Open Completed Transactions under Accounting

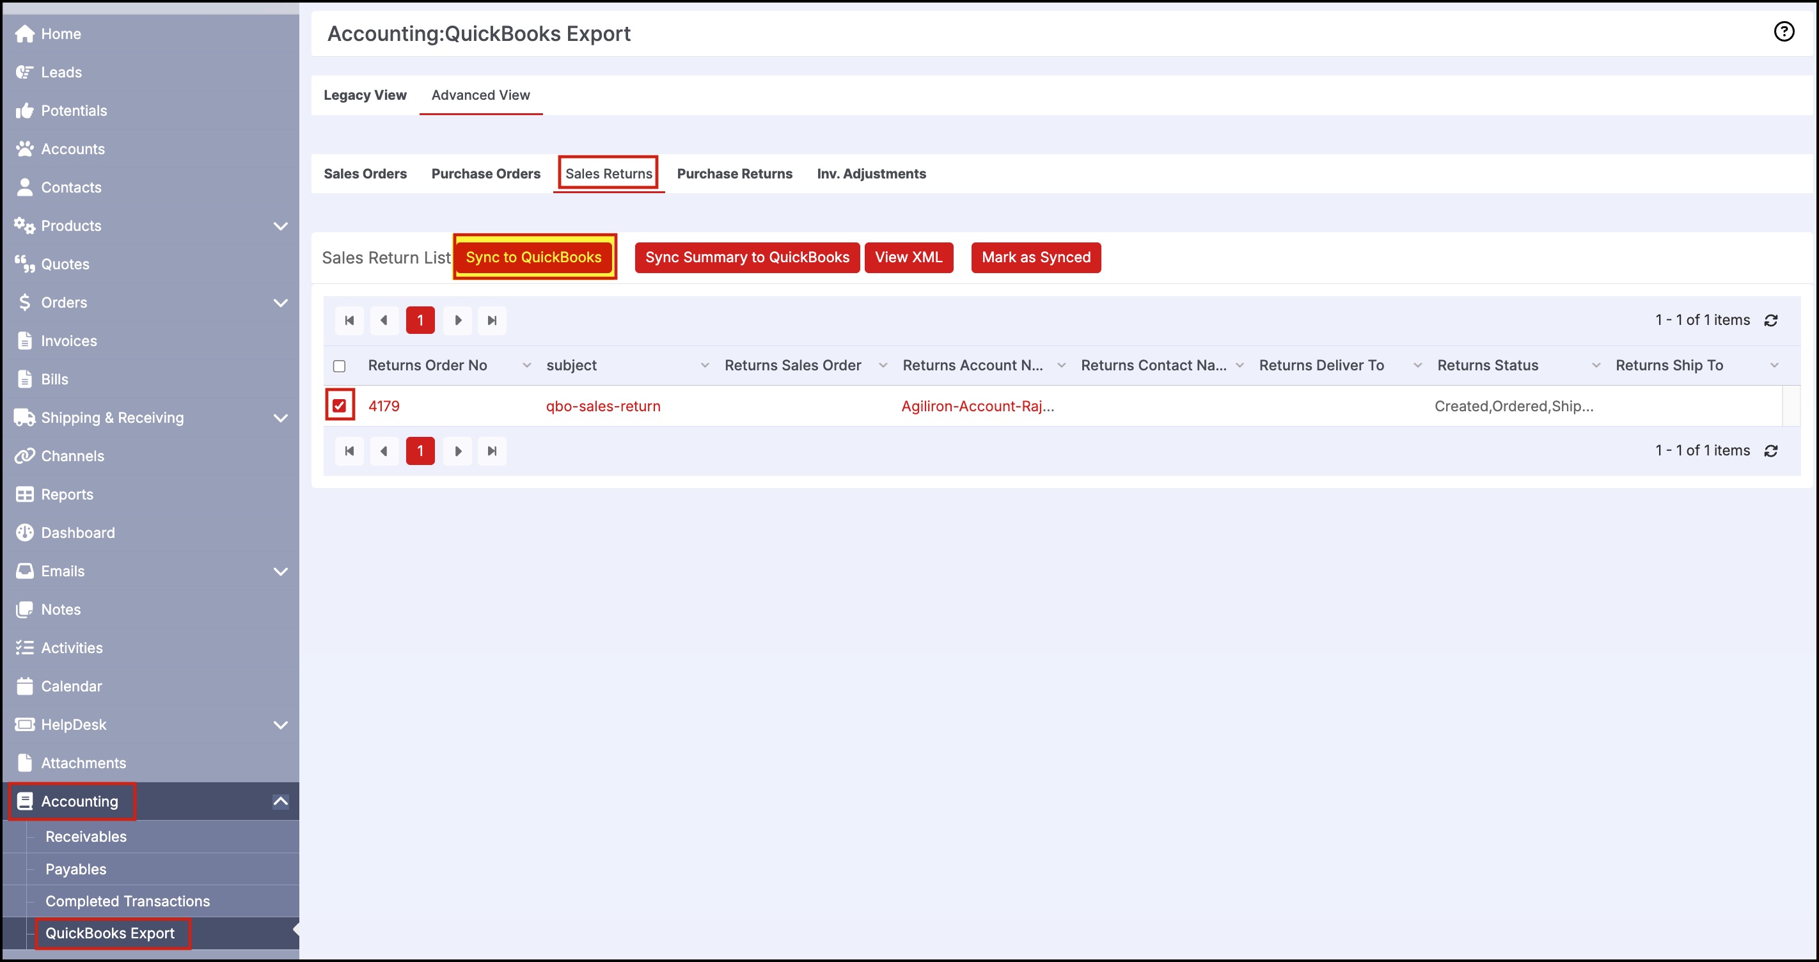click(x=128, y=902)
